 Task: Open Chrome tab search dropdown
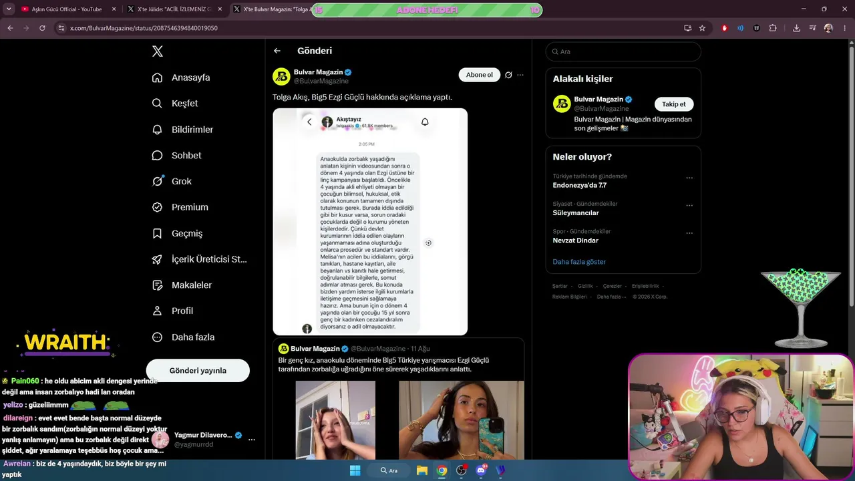click(9, 9)
